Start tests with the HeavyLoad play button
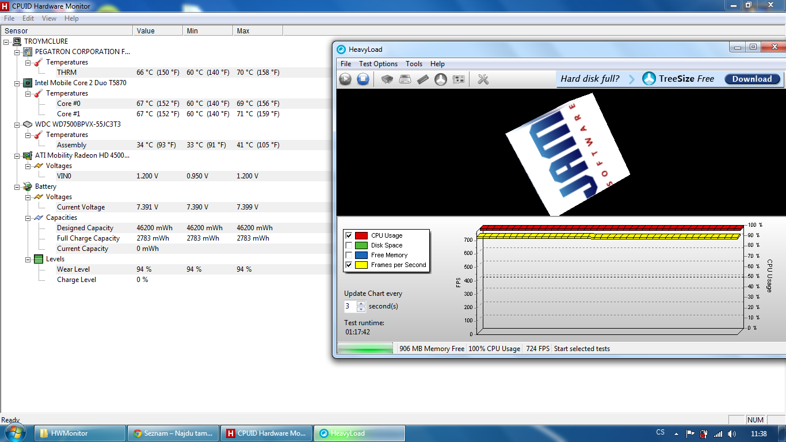 tap(345, 79)
